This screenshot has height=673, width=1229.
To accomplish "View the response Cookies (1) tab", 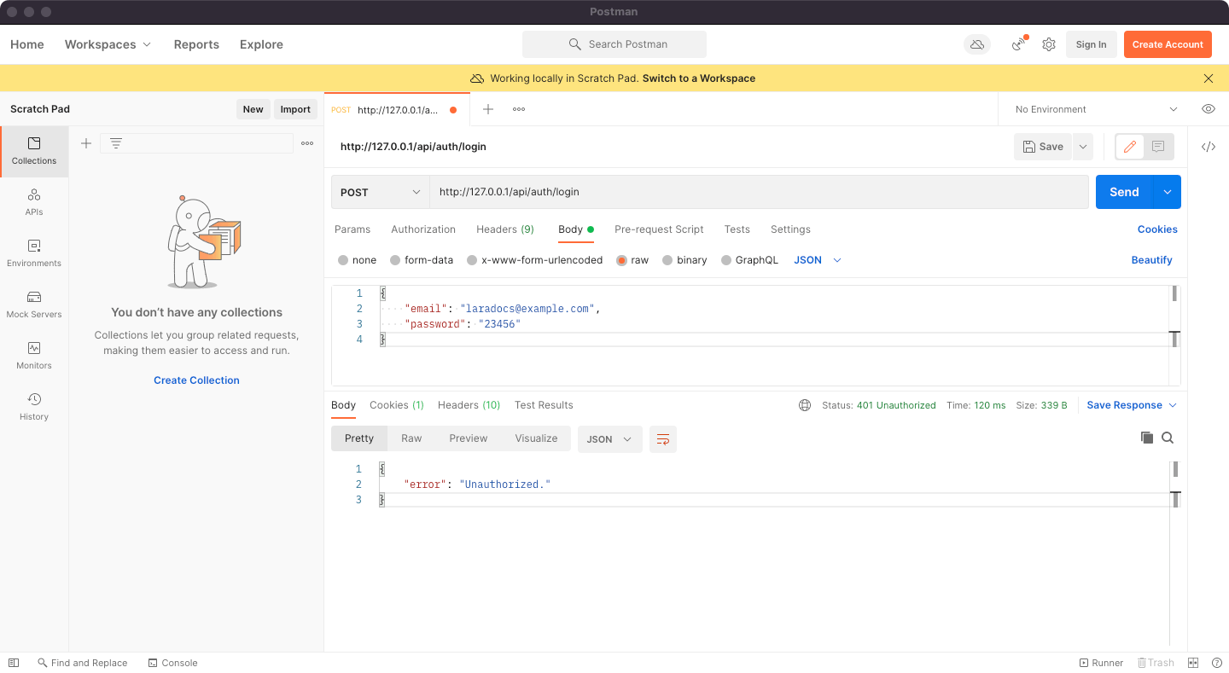I will (397, 405).
